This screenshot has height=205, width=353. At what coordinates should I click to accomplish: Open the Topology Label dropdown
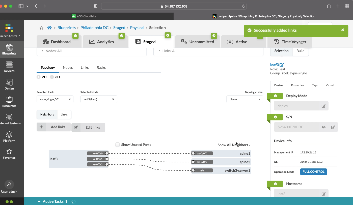[245, 99]
